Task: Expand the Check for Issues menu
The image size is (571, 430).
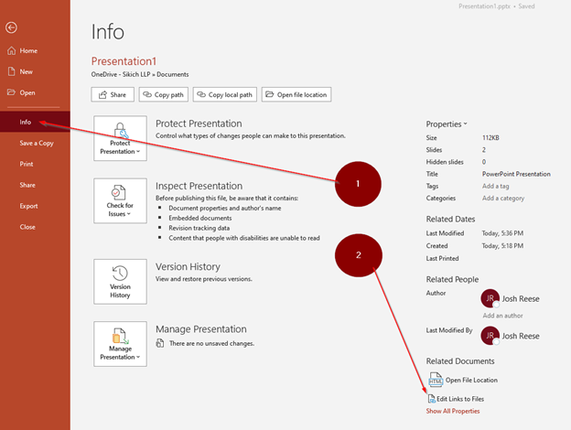Action: click(120, 200)
